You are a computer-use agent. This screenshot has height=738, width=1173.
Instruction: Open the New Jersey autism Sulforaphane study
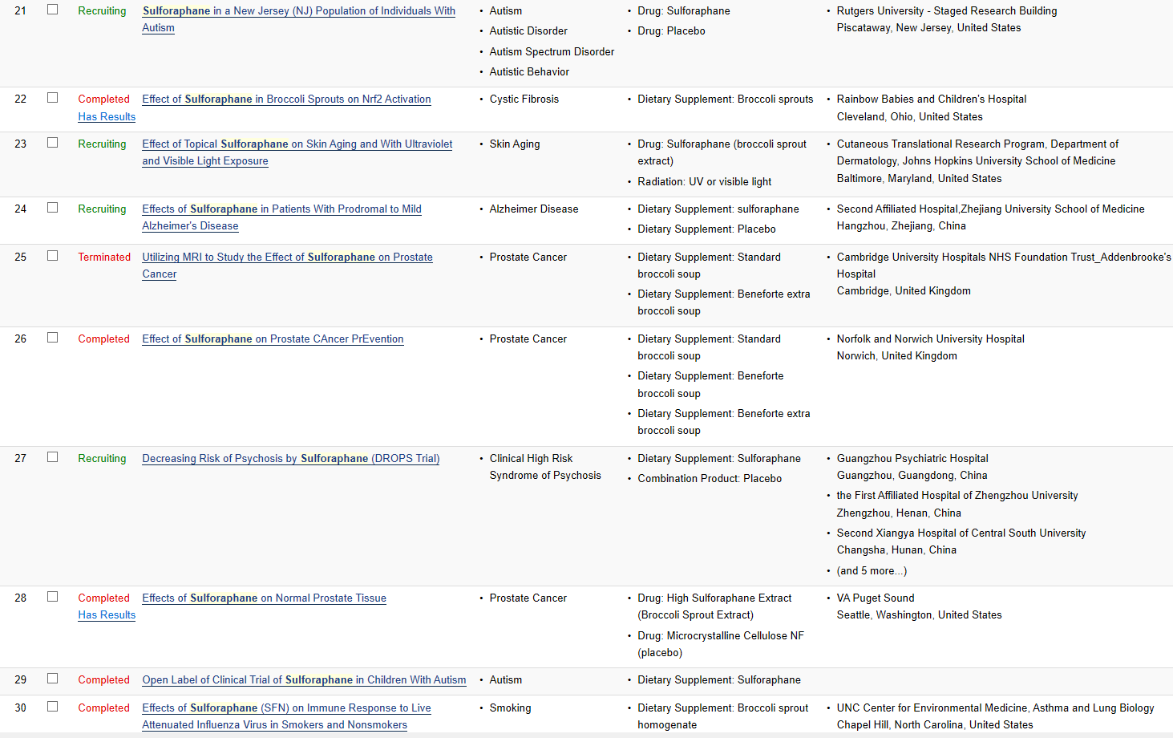[298, 11]
